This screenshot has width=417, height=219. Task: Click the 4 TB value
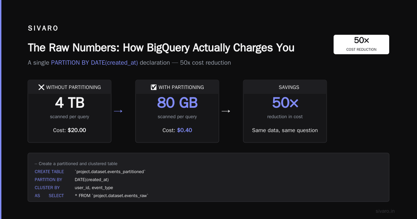coord(69,103)
